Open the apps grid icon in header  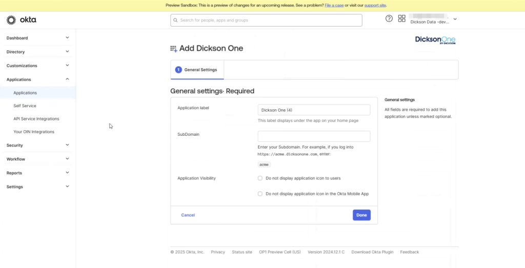click(401, 19)
